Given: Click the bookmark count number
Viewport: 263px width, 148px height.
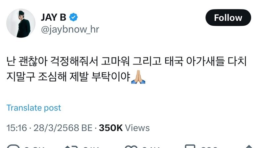Looking at the screenshot, I should point(209,147).
